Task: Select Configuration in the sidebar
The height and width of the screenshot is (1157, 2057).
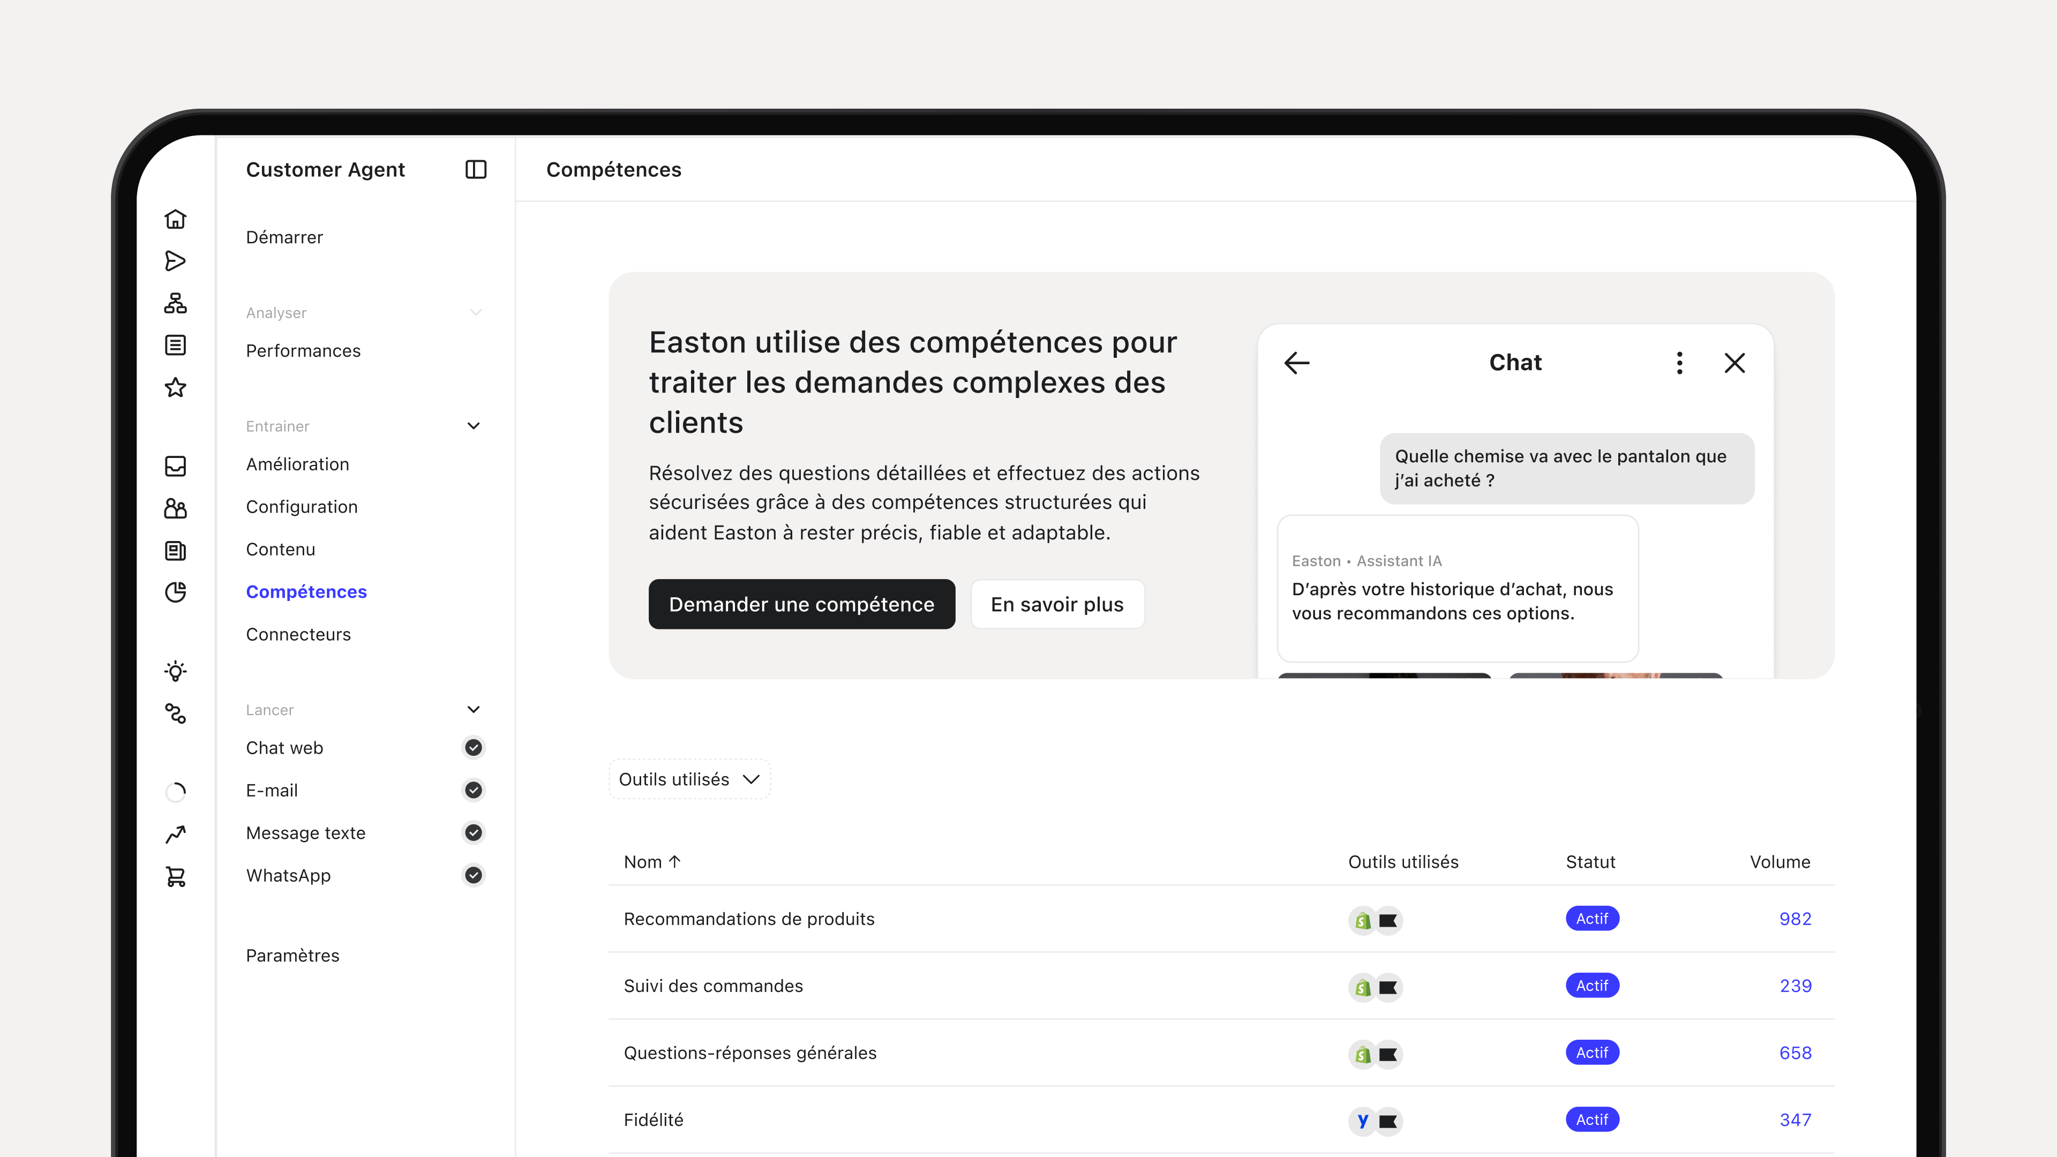Action: pyautogui.click(x=302, y=506)
